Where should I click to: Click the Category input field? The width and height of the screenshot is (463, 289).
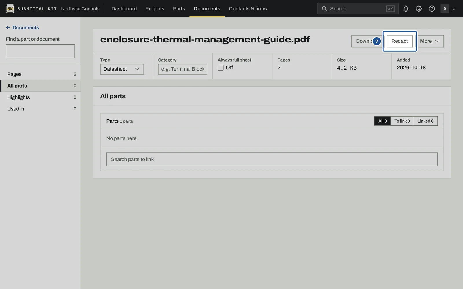click(183, 69)
